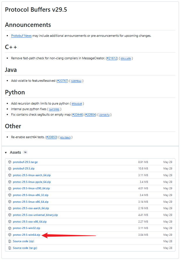Collapse the Assets section triangle
This screenshot has height=260, width=181.
coord(6,152)
